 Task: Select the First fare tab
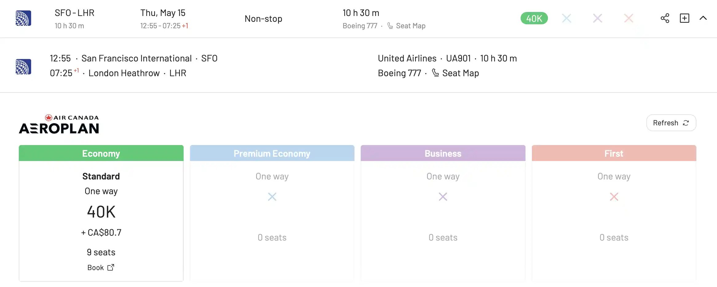tap(614, 153)
